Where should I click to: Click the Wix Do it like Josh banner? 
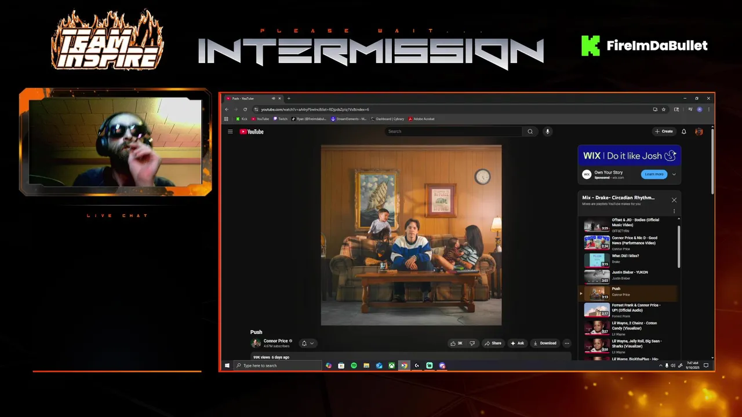pos(630,155)
